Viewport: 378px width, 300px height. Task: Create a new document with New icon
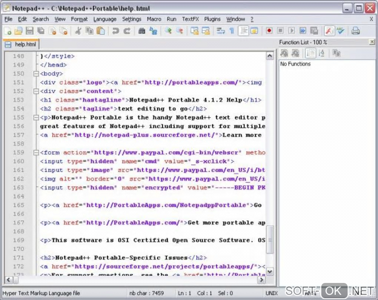8,31
